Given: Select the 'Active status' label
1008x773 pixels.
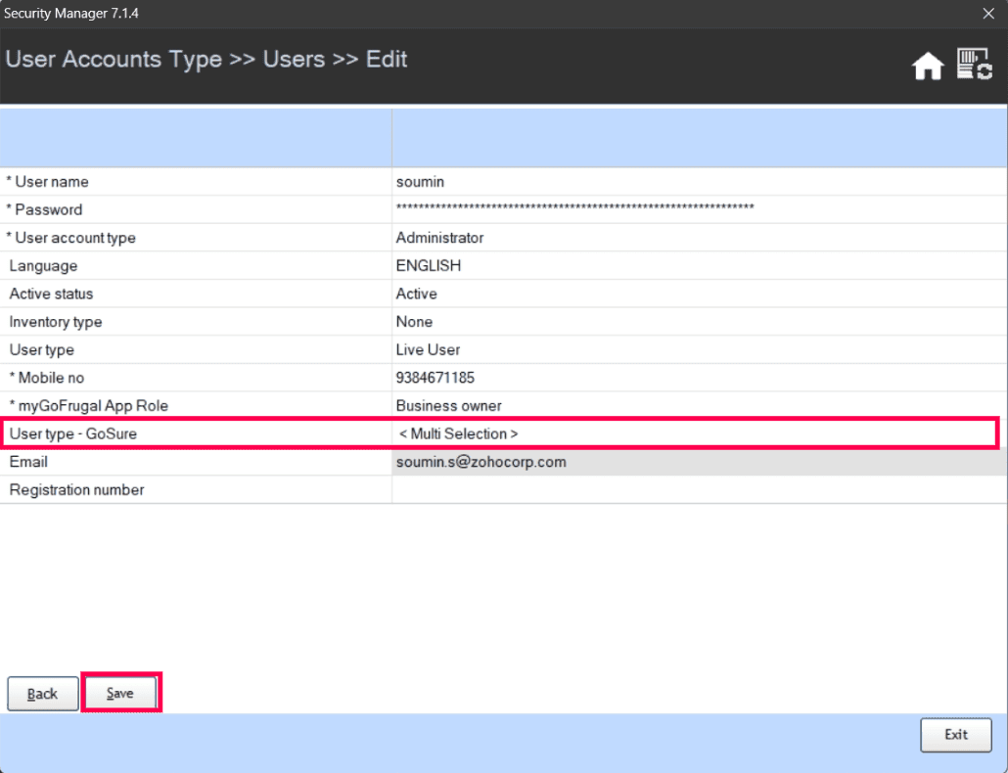Looking at the screenshot, I should click(51, 295).
